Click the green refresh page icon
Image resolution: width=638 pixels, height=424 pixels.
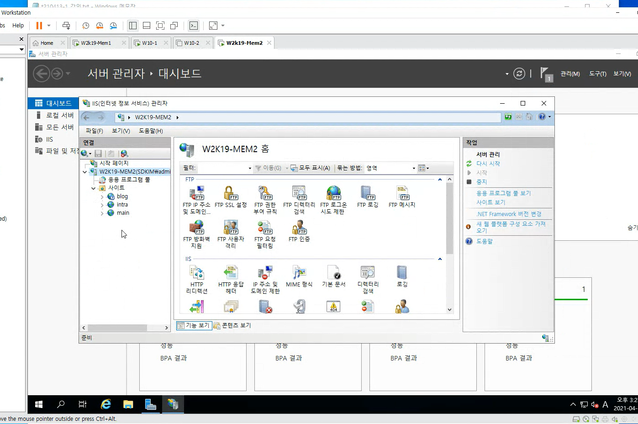coord(508,117)
